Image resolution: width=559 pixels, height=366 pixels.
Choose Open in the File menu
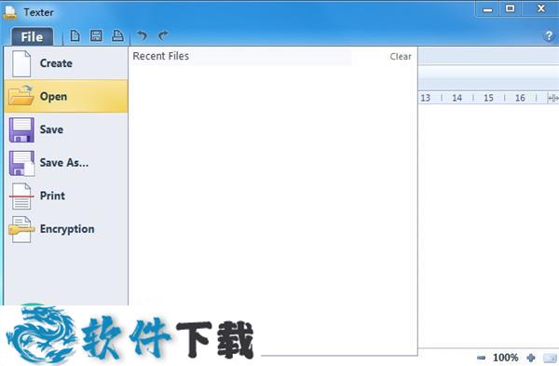66,96
